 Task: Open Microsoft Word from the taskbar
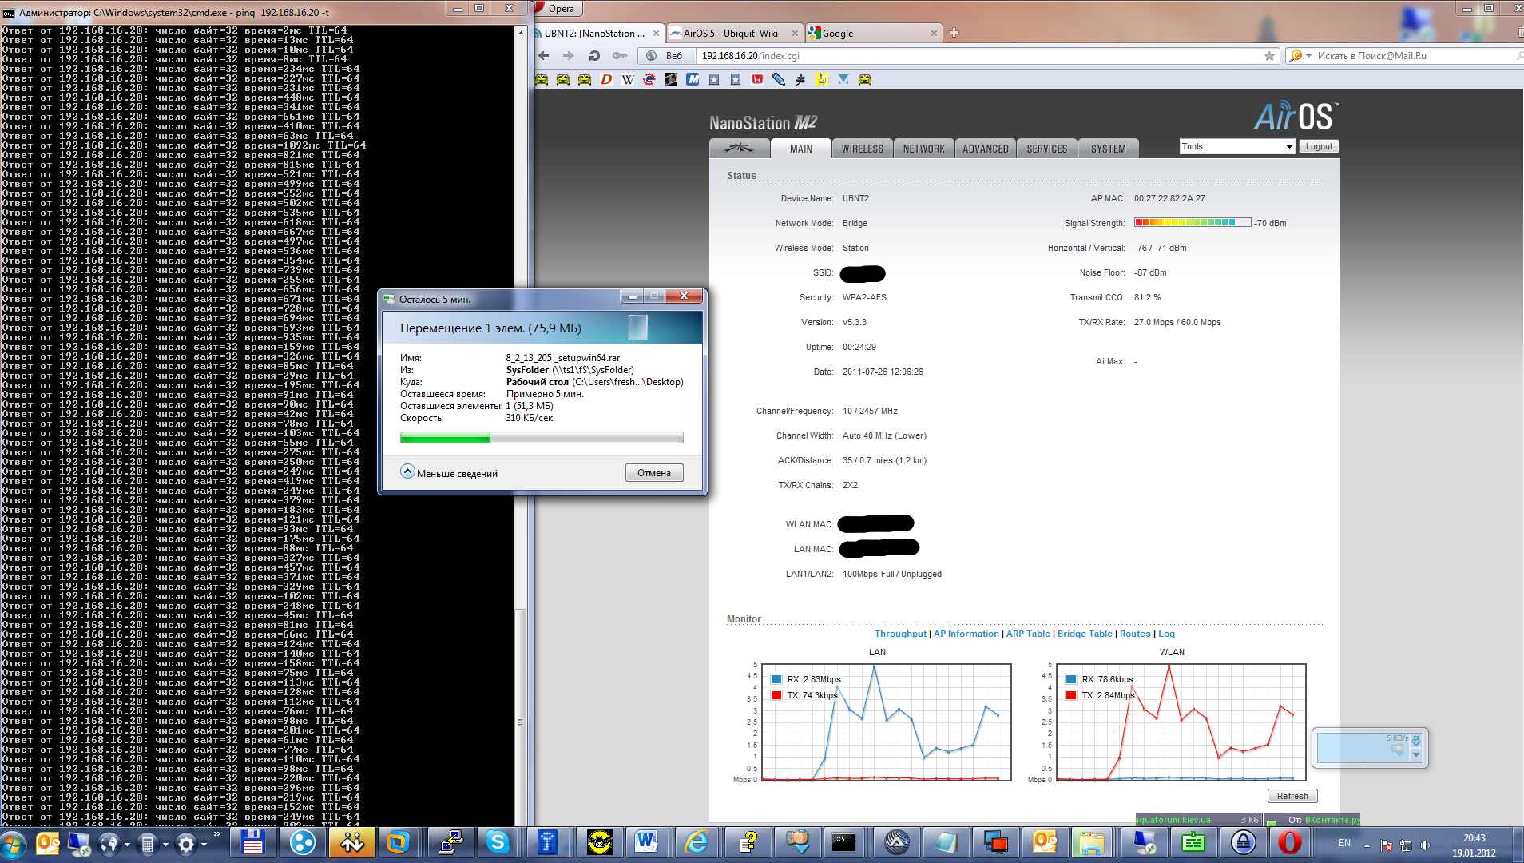click(646, 842)
